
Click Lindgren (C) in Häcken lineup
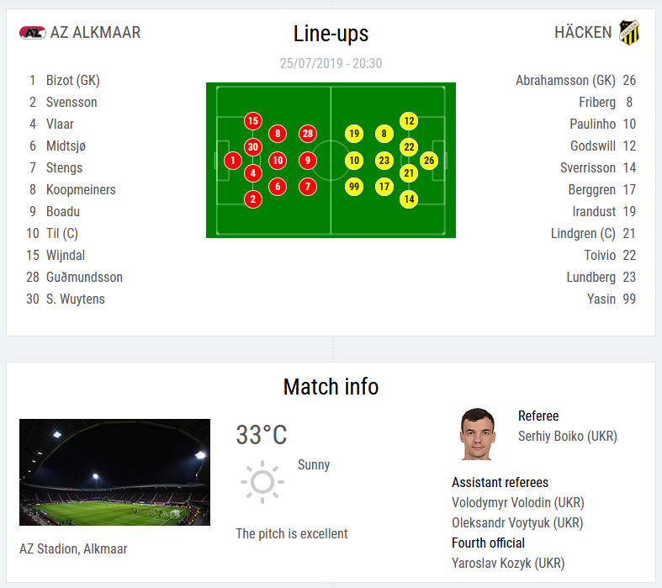(x=583, y=233)
